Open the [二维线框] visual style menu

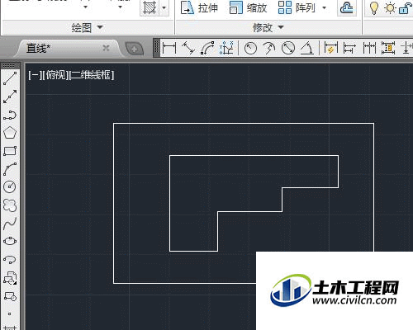[x=92, y=75]
